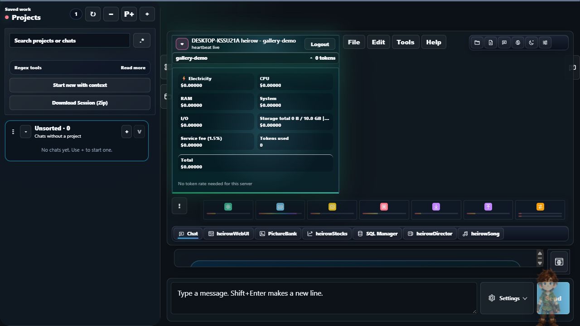Open the three-dot menu on Unsorted

point(13,132)
